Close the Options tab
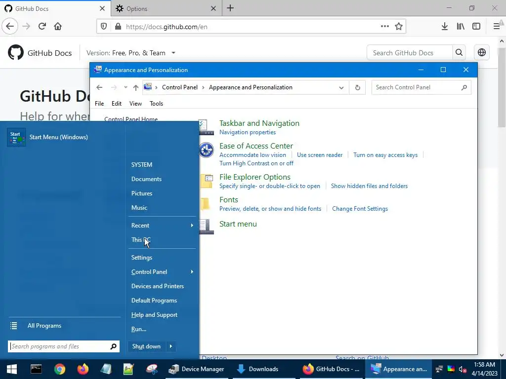The image size is (506, 379). pyautogui.click(x=213, y=8)
